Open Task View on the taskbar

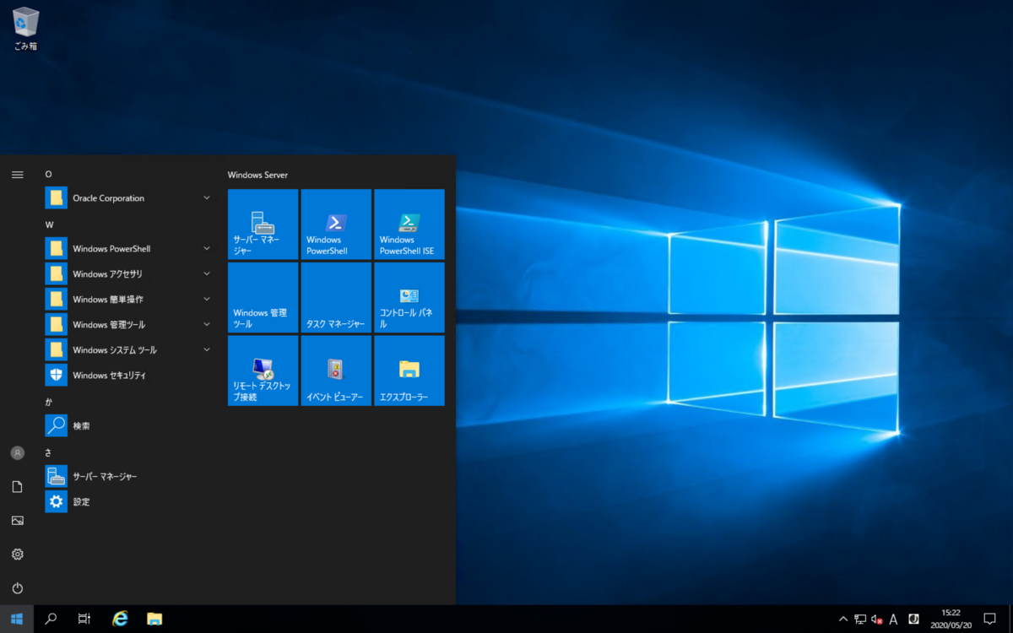tap(84, 619)
